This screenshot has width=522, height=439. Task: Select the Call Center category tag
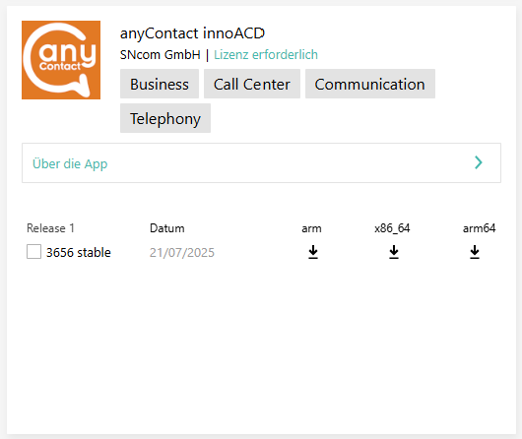[252, 84]
